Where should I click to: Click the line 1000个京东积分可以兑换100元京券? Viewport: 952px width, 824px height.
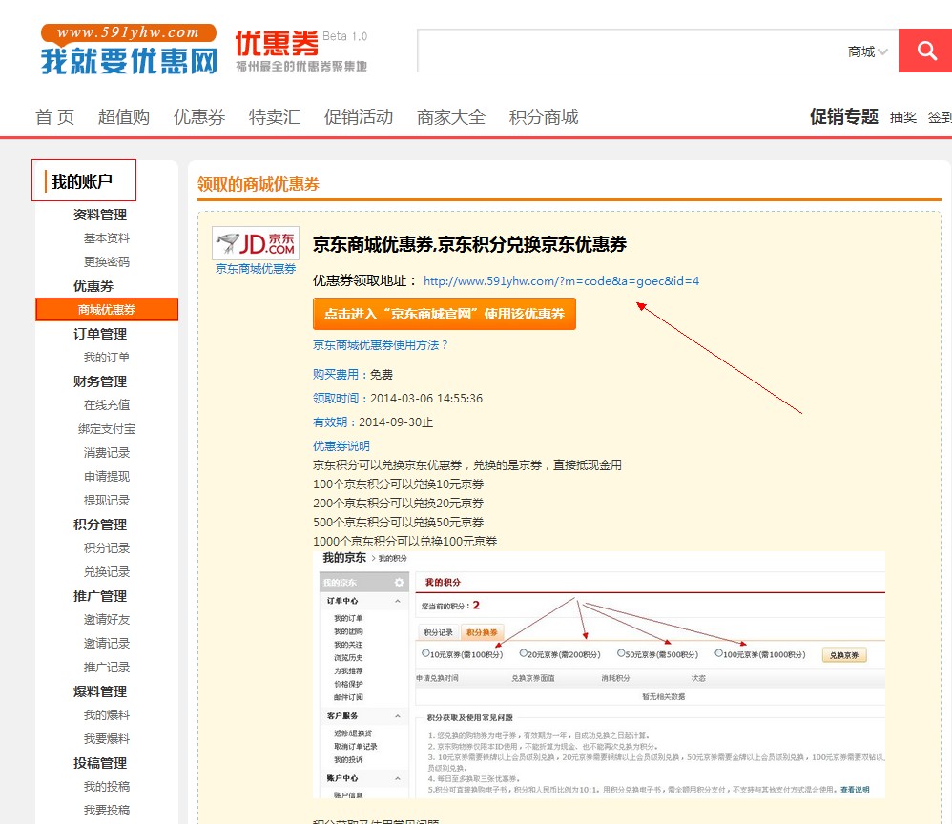(x=405, y=541)
